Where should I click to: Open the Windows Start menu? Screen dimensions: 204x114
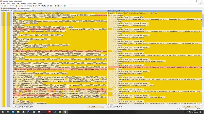tap(2, 112)
